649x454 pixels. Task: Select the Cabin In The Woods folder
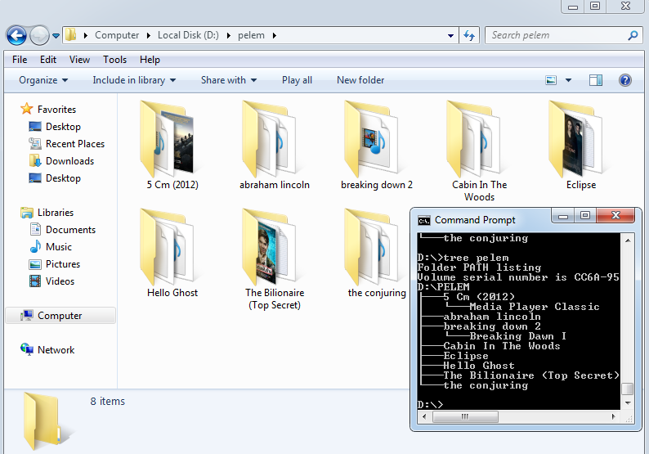click(x=479, y=151)
